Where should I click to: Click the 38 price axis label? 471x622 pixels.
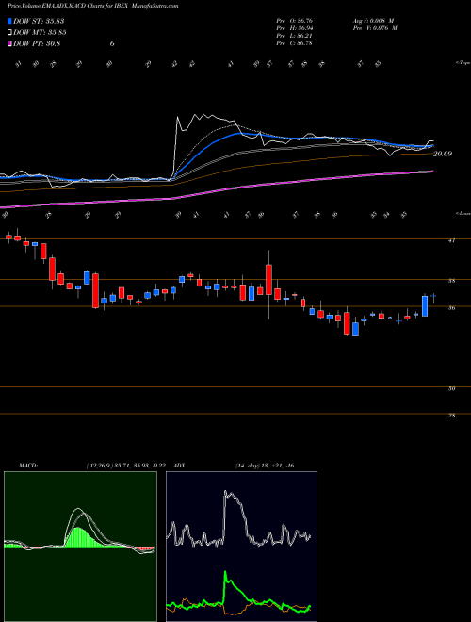[451, 281]
